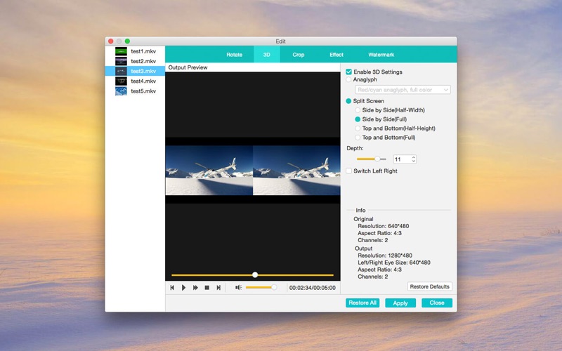Open the test5.mkv file name
The image size is (562, 351).
pos(143,91)
